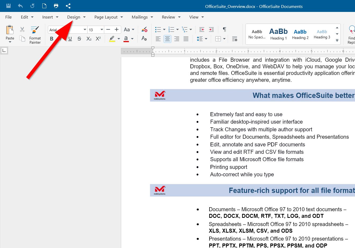Expand the line spacing dropdown arrow

pos(206,39)
